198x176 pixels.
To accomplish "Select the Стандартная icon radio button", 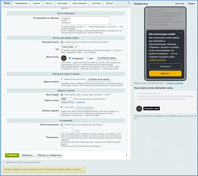I will click(70, 58).
